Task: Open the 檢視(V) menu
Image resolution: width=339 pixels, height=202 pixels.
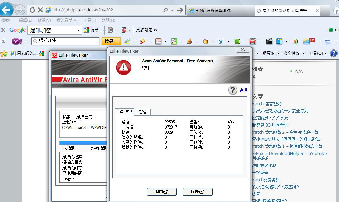Action: [44, 20]
